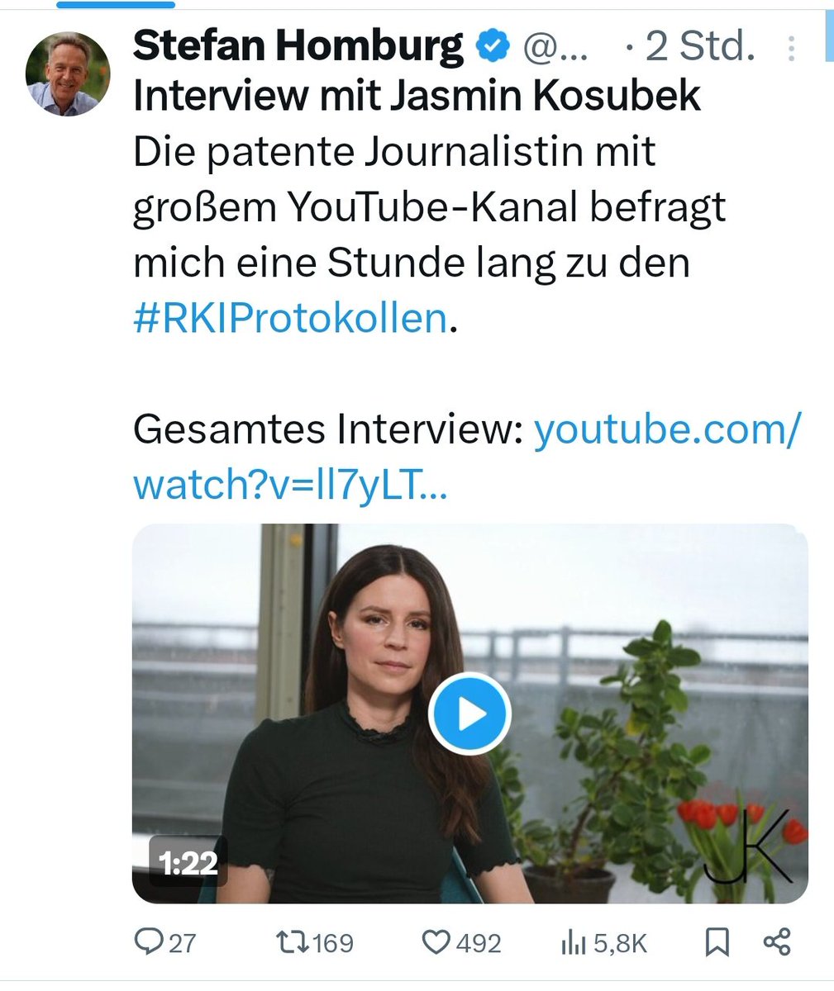Viewport: 834px width, 991px height.
Task: Share the tweet via share icon
Action: [777, 942]
